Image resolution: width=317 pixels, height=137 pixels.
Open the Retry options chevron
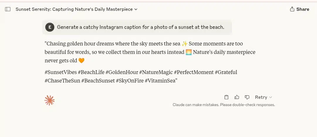(x=271, y=97)
